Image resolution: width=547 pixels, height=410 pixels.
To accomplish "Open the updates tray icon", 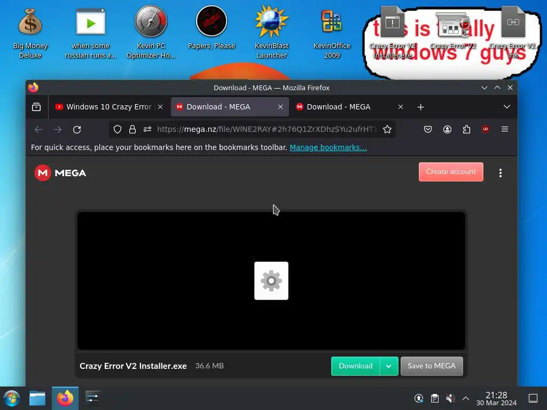I will 419,398.
